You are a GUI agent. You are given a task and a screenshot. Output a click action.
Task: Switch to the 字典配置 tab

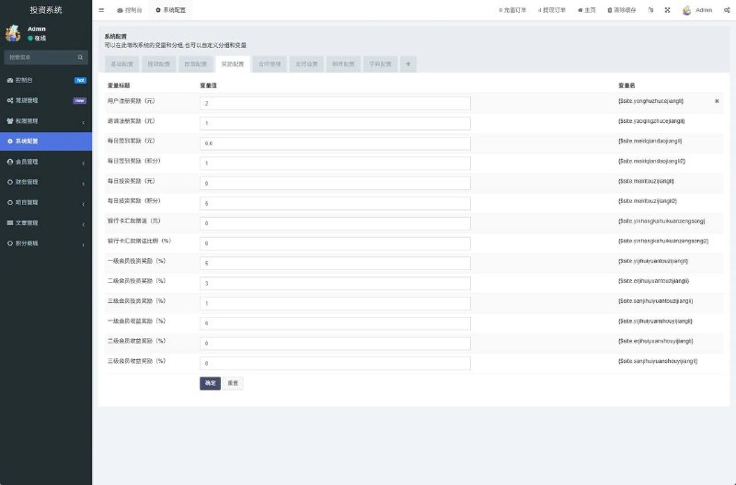click(380, 63)
